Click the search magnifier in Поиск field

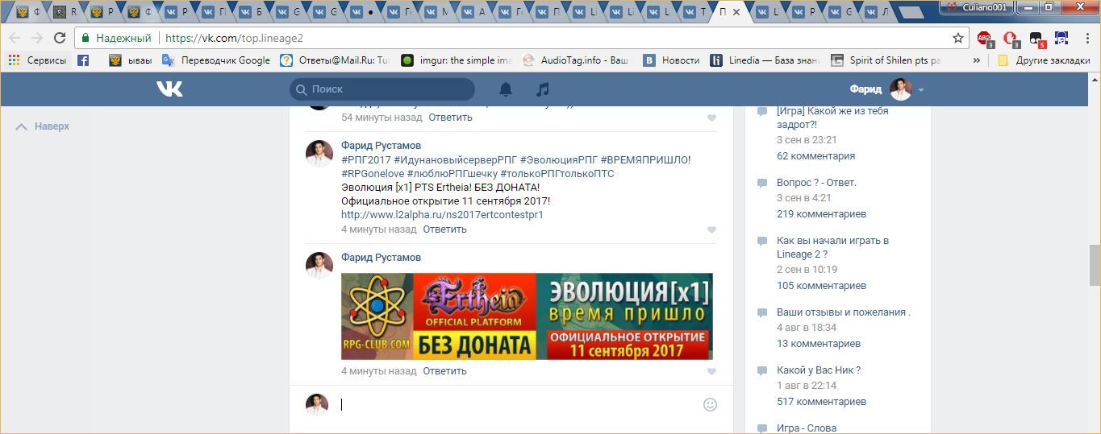click(302, 89)
